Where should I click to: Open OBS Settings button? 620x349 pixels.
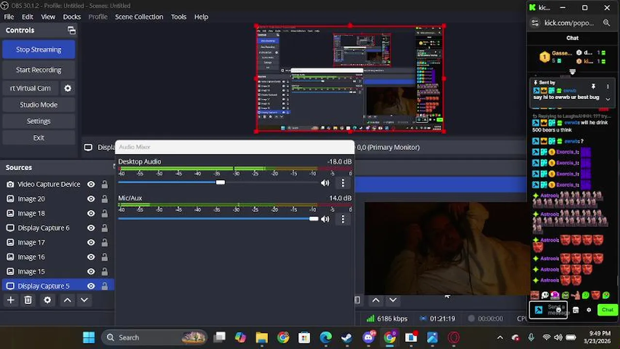pos(39,121)
